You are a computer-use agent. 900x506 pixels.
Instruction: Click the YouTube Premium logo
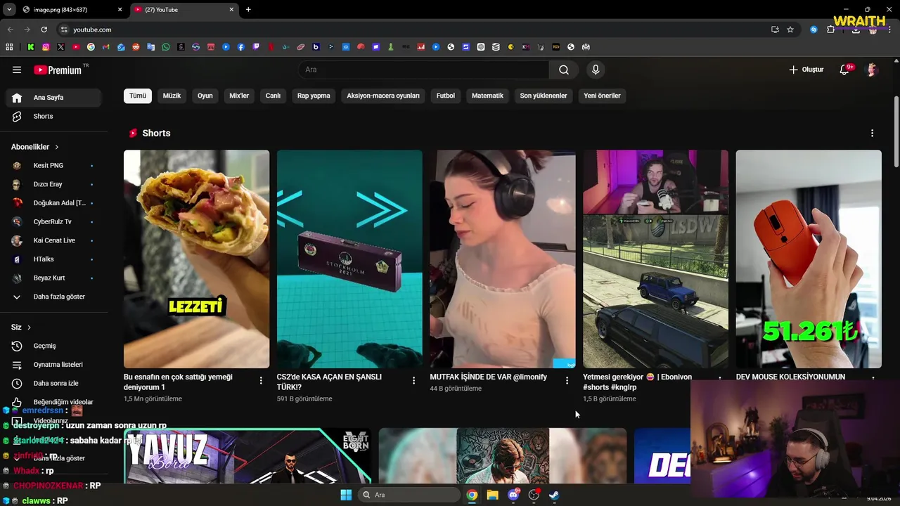(58, 70)
